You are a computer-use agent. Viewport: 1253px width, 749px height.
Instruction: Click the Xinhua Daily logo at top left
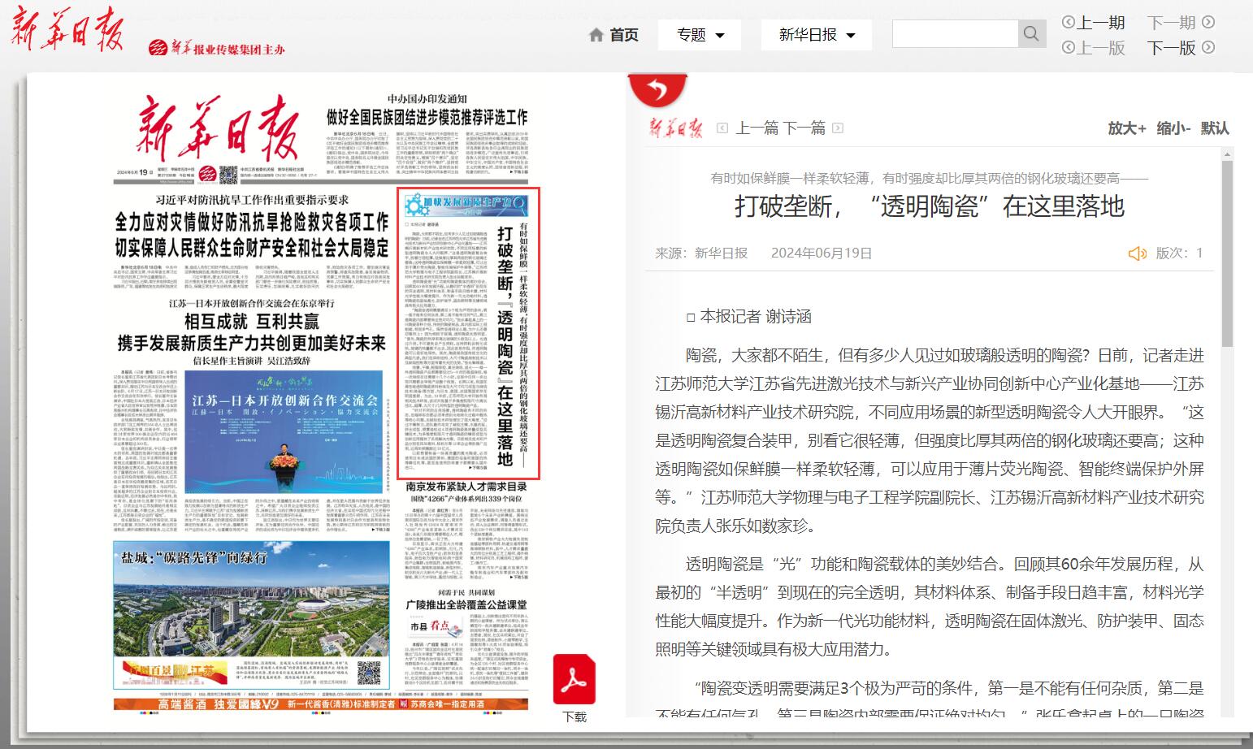[67, 30]
